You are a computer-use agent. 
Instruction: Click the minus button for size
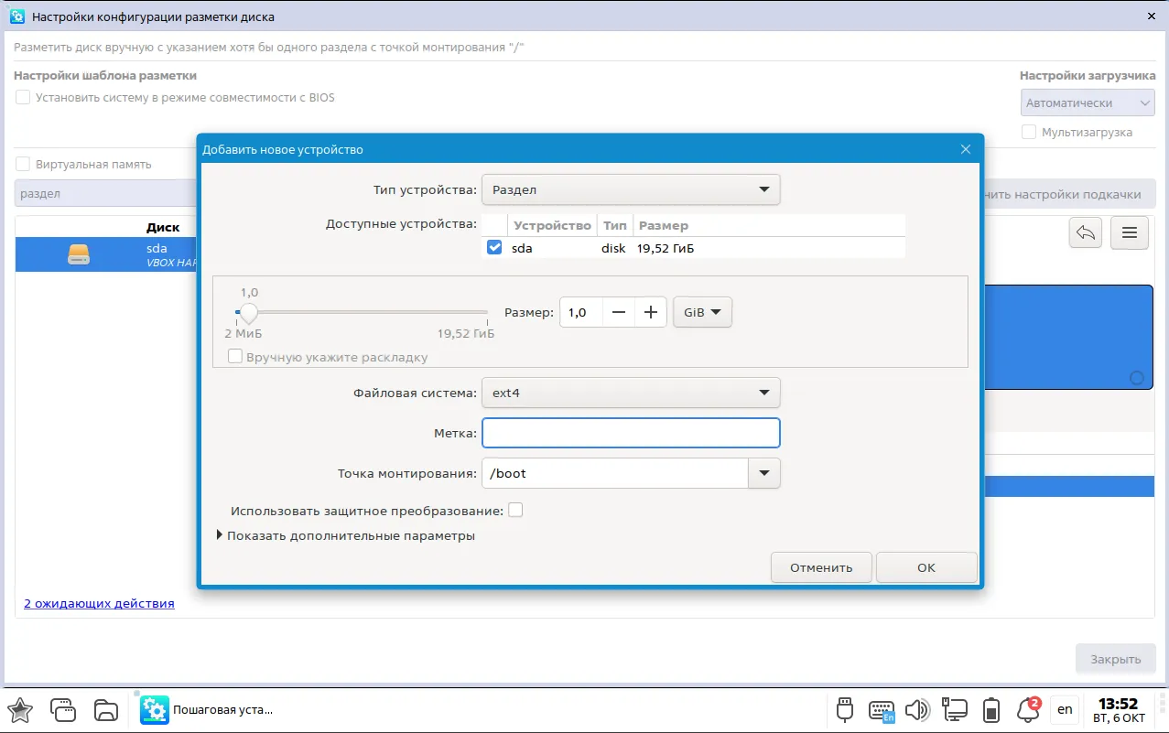click(619, 312)
